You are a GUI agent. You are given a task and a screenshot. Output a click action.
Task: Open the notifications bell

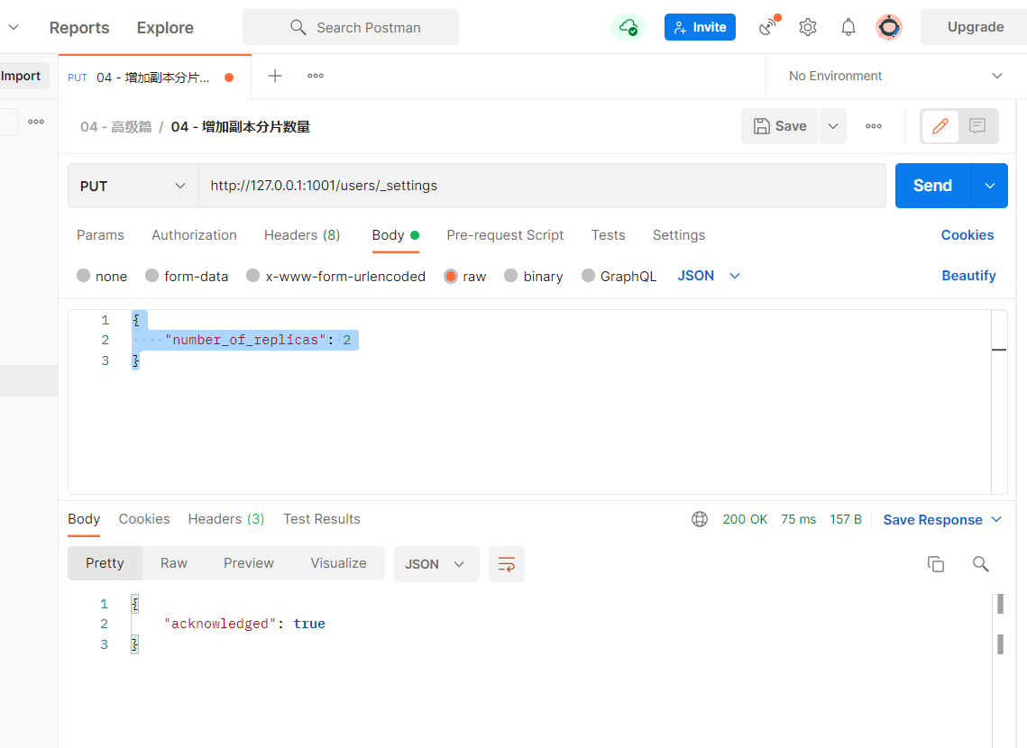point(848,27)
